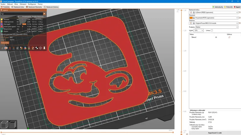Toggle retractions visibility icon
Image resolution: width=241 pixels, height=135 pixels.
point(10,48)
